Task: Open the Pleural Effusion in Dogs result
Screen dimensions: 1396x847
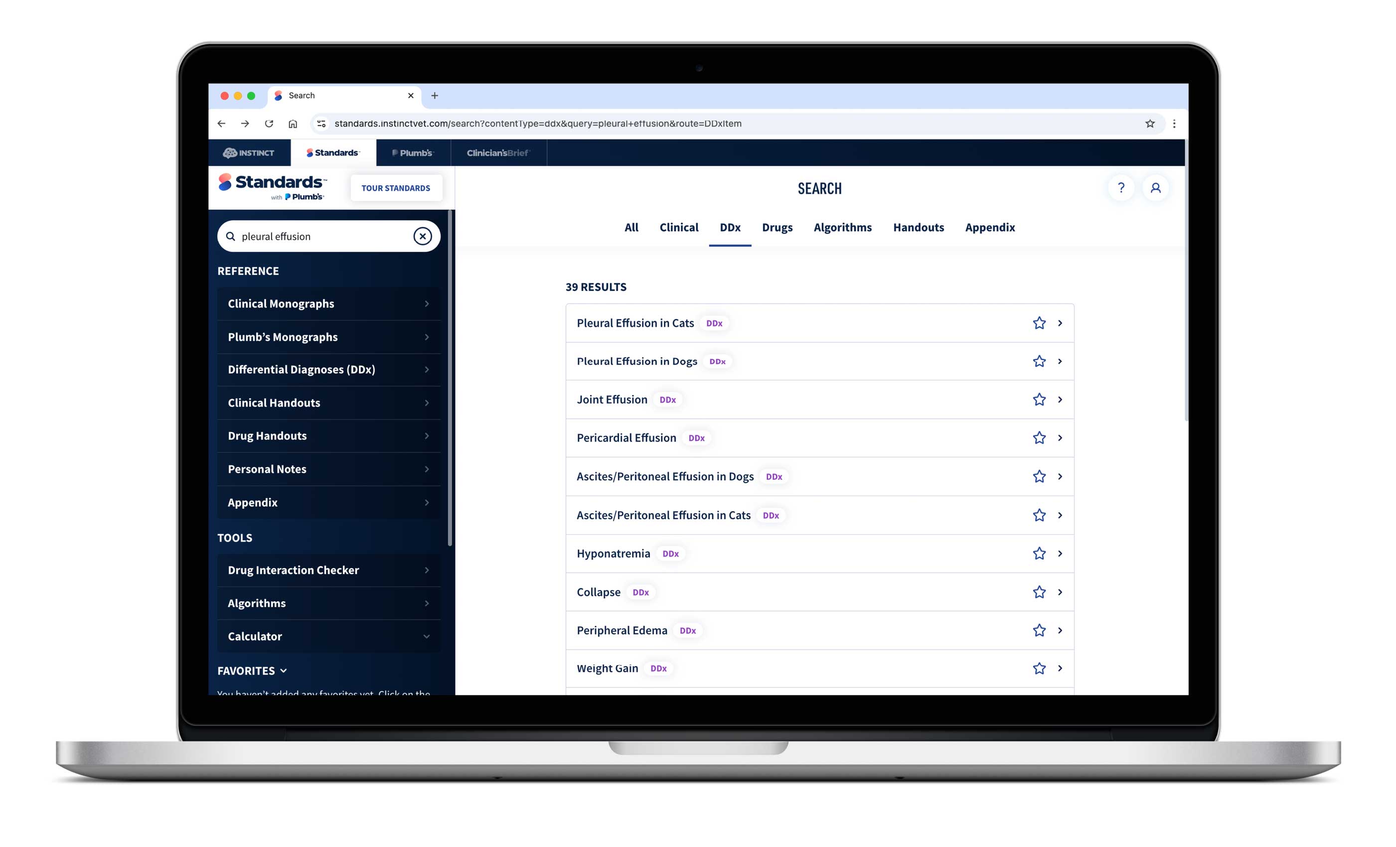Action: [636, 361]
